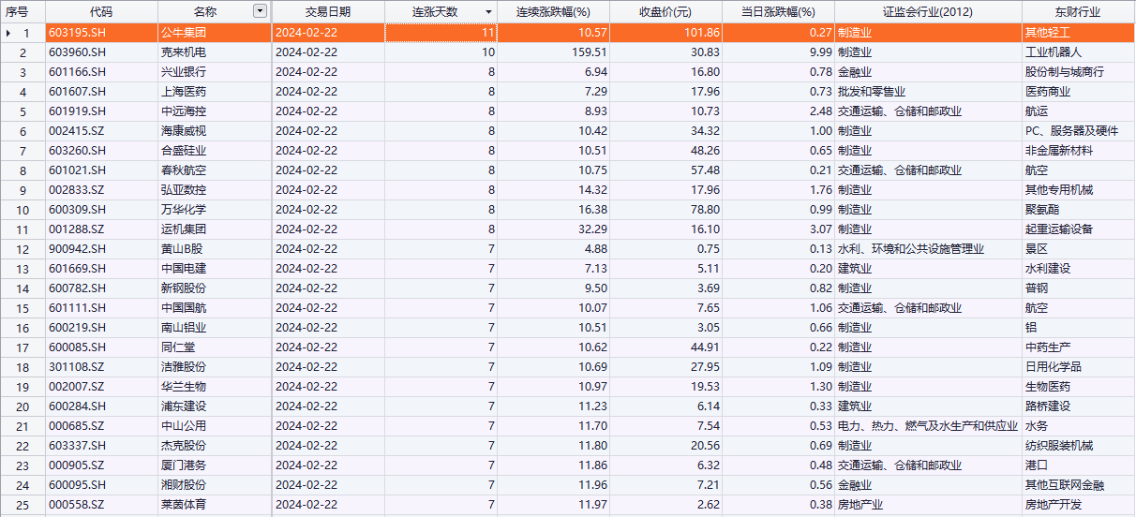Select the 克来机电 stock row
This screenshot has width=1136, height=517.
(x=183, y=52)
